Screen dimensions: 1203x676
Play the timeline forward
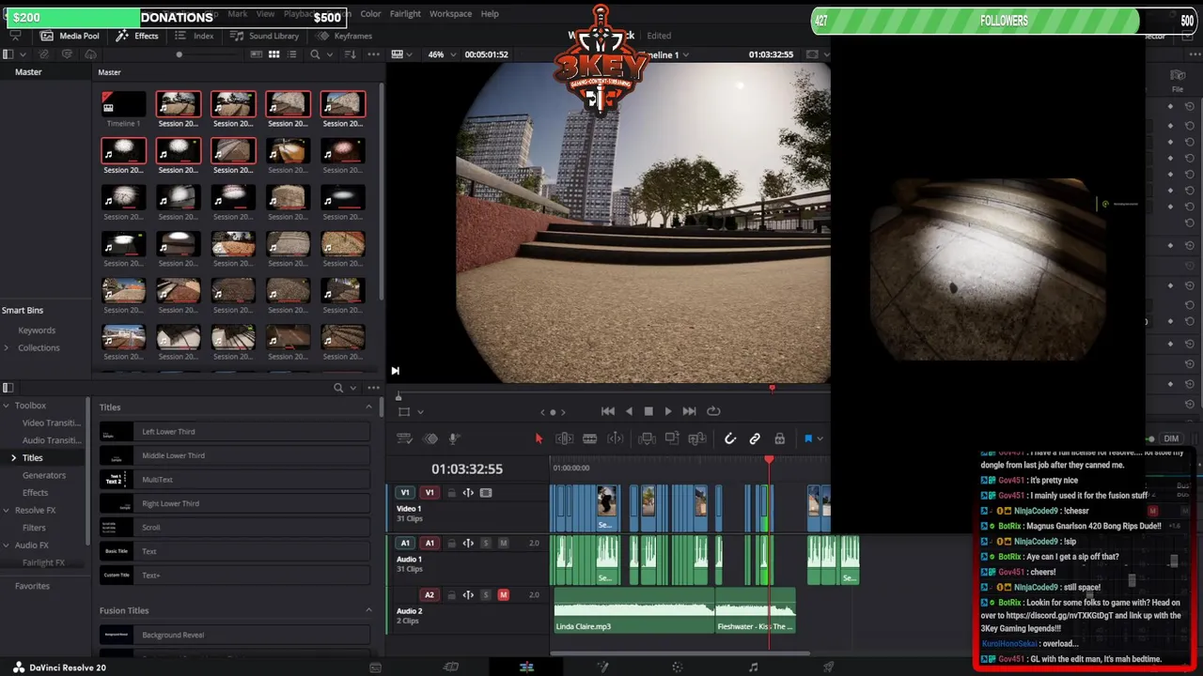pos(668,411)
